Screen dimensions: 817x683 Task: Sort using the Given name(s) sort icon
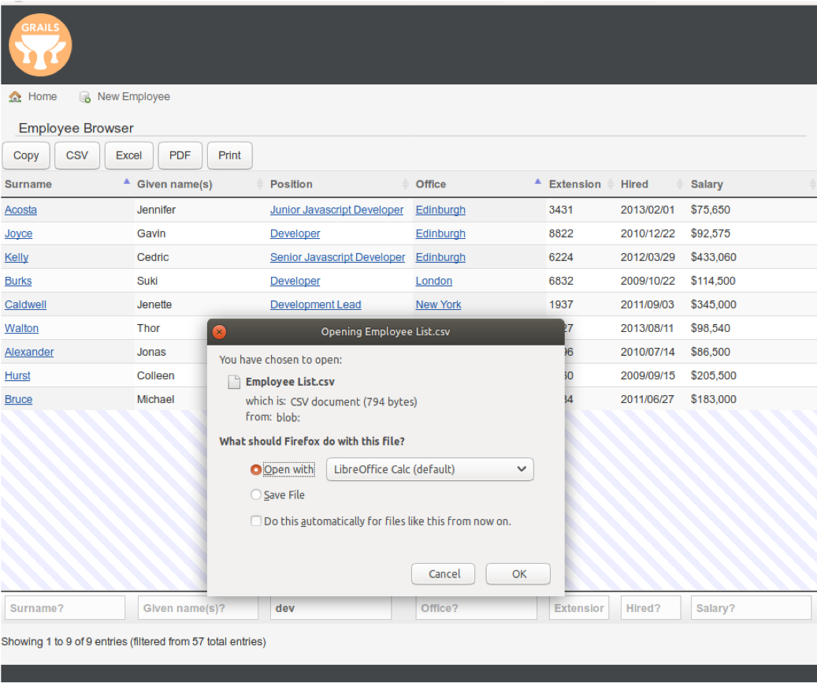click(x=259, y=184)
